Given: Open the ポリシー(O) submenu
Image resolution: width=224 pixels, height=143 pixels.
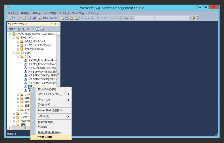Looking at the screenshot, I should [x=51, y=100].
